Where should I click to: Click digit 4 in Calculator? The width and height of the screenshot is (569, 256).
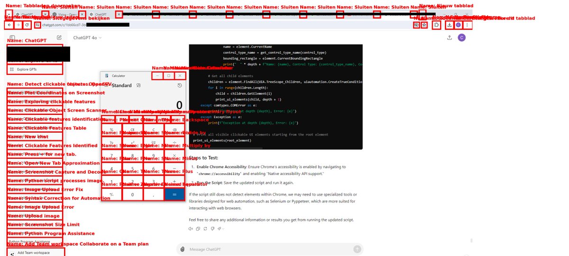point(111,168)
